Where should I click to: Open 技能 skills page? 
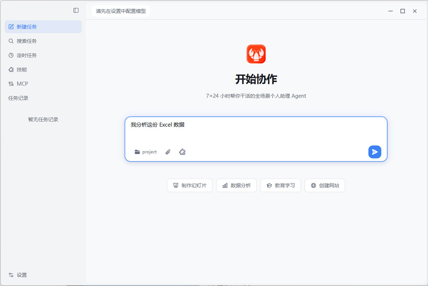click(x=43, y=70)
